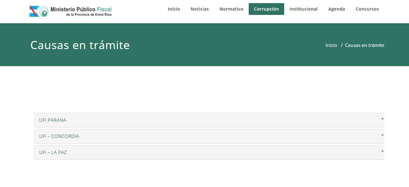Open the Inicio menu item in navbar
The image size is (409, 187).
[174, 9]
